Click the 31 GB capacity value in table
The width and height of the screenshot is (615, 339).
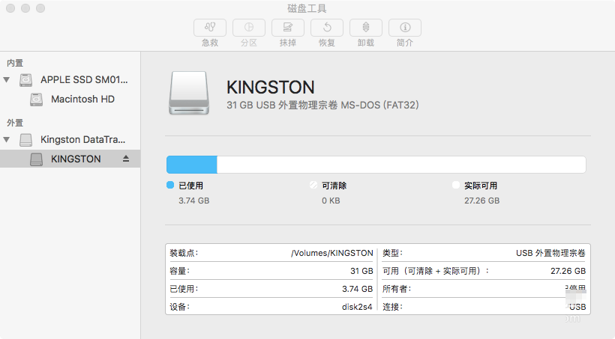(x=361, y=271)
